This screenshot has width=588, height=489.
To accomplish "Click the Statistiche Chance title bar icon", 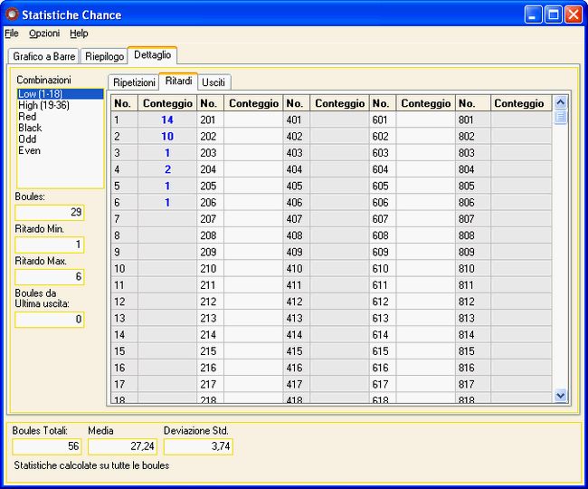I will click(11, 14).
